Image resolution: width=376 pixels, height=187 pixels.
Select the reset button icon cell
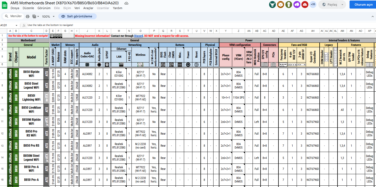[x=196, y=65]
